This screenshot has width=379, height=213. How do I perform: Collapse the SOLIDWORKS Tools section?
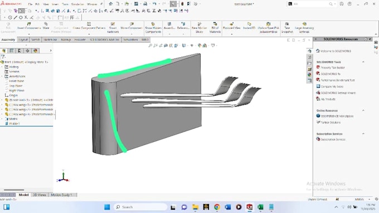(363, 62)
